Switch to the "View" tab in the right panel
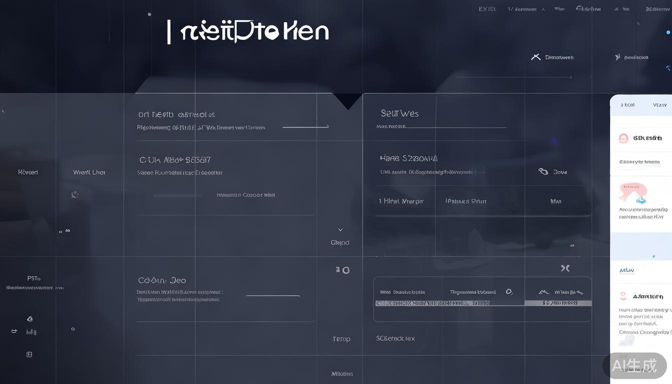The height and width of the screenshot is (384, 672). (x=659, y=105)
